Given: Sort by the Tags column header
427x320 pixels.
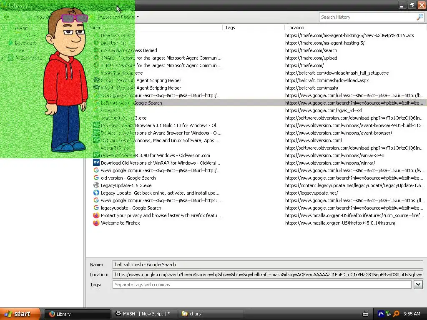Looking at the screenshot, I should pos(254,27).
